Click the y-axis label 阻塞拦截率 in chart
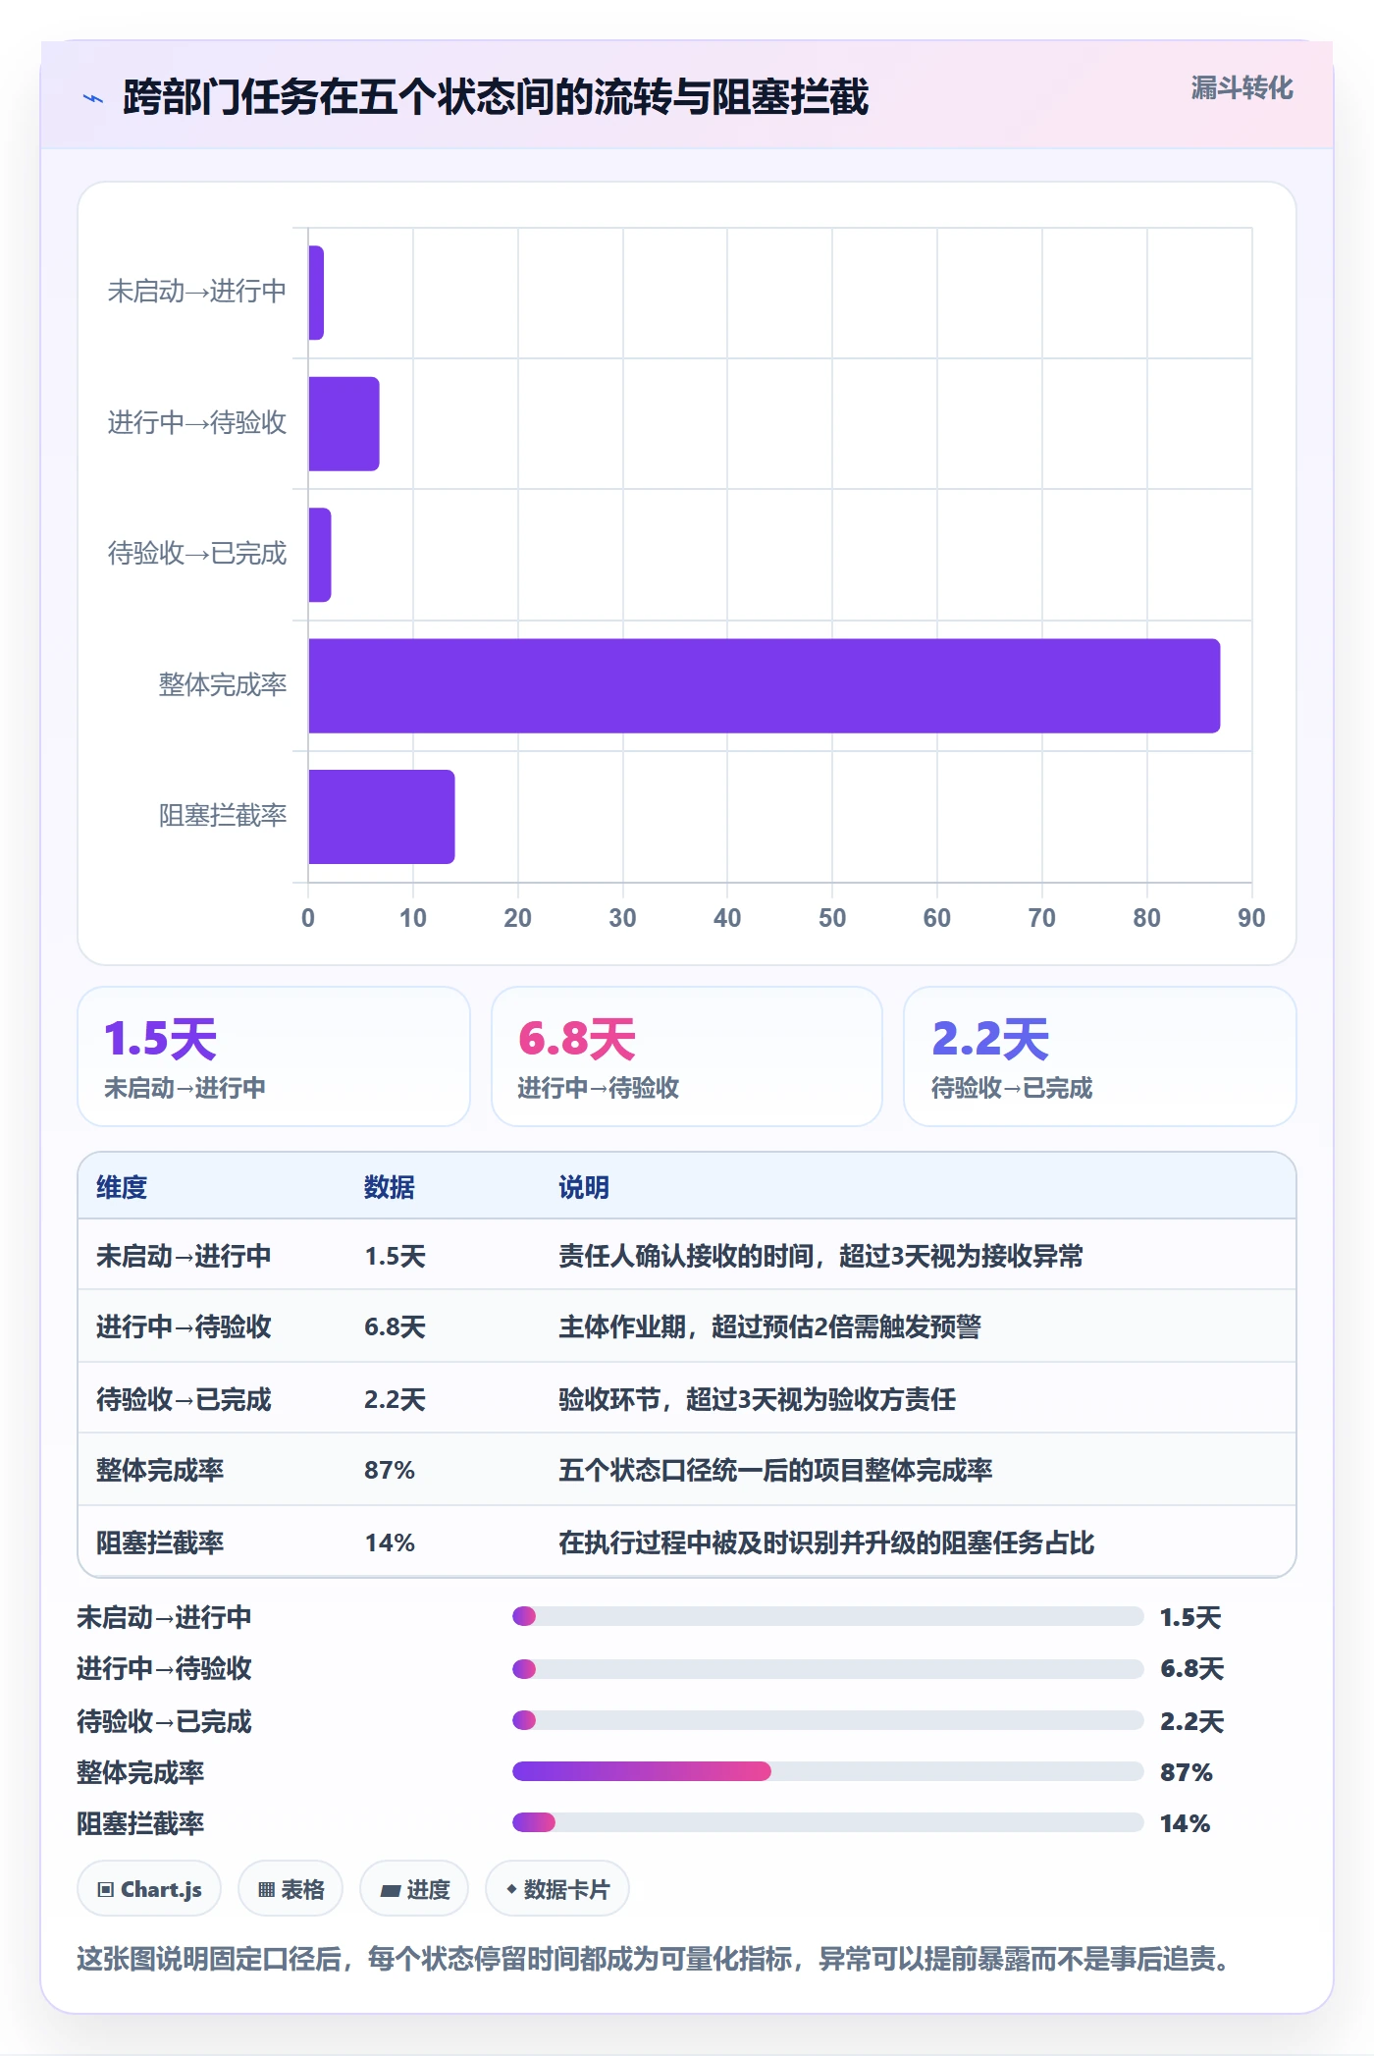 223,815
